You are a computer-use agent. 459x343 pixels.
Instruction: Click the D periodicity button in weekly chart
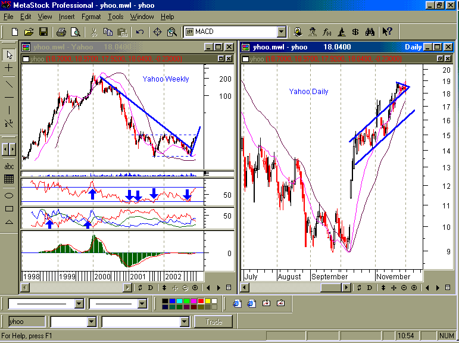pyautogui.click(x=151, y=288)
